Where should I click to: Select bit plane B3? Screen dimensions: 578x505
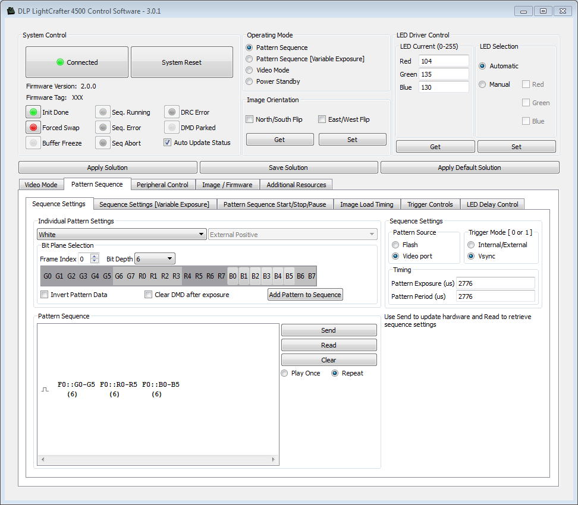coord(266,276)
